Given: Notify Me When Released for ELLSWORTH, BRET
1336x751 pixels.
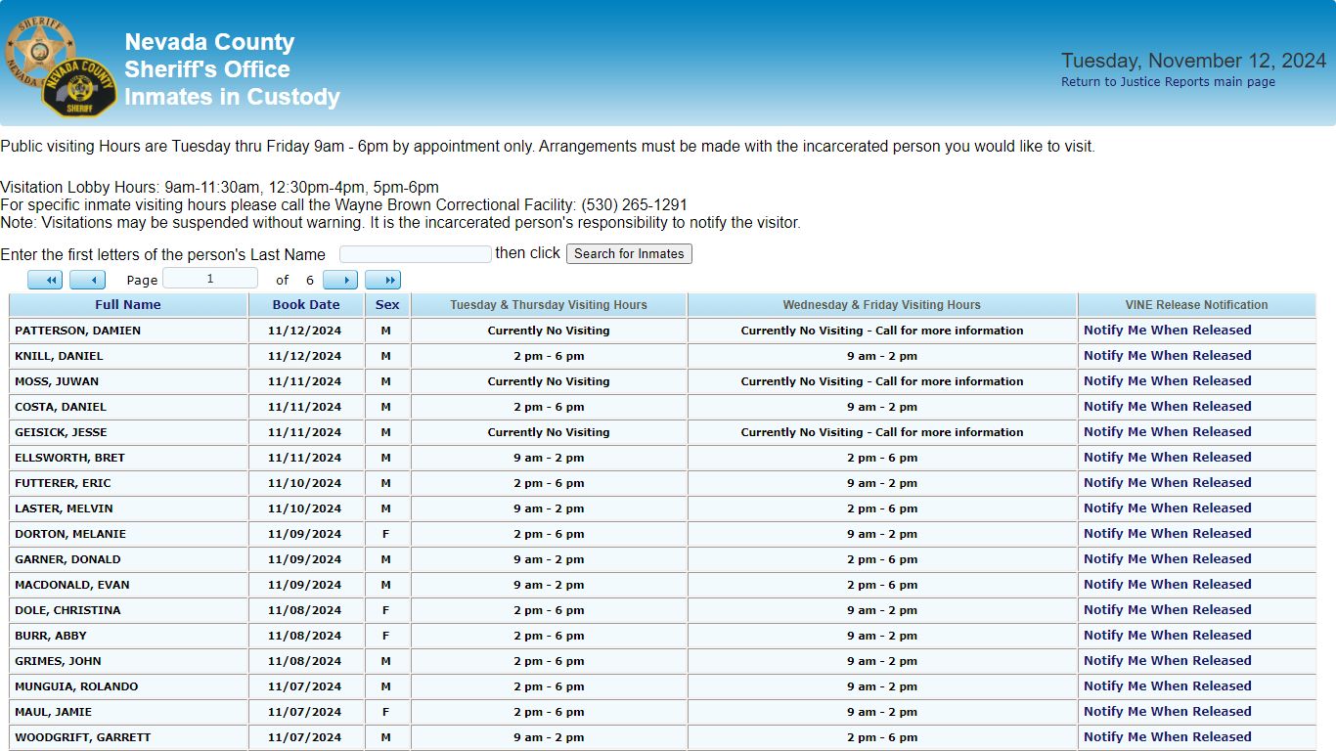Looking at the screenshot, I should (1167, 458).
